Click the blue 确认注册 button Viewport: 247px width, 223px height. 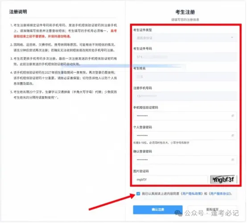coord(158,210)
